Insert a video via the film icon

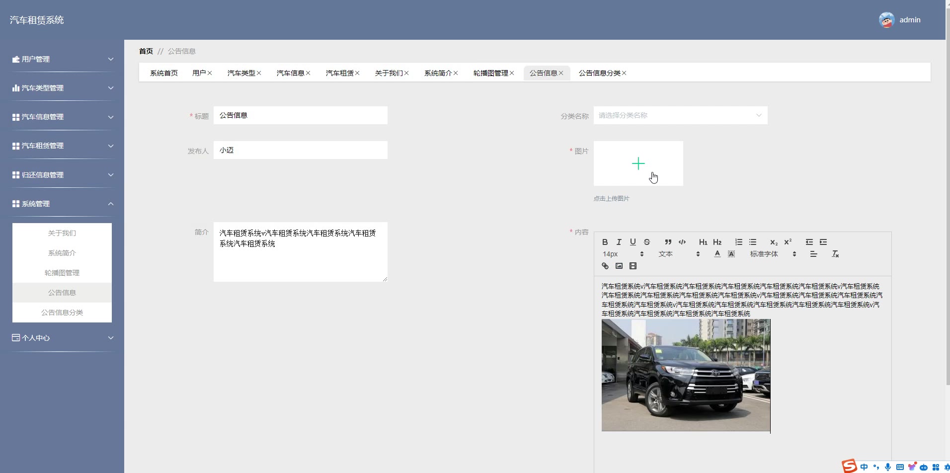[x=633, y=266]
